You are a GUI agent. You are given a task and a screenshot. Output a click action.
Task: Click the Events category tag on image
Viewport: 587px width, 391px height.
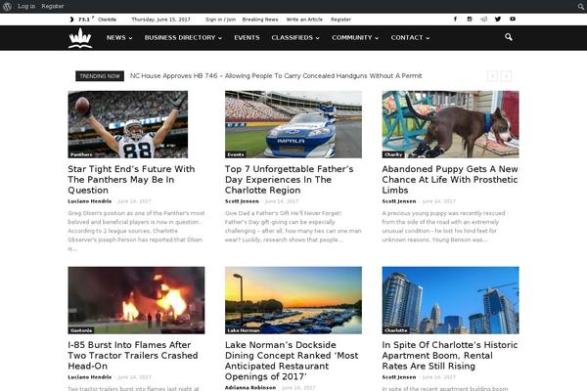point(236,154)
